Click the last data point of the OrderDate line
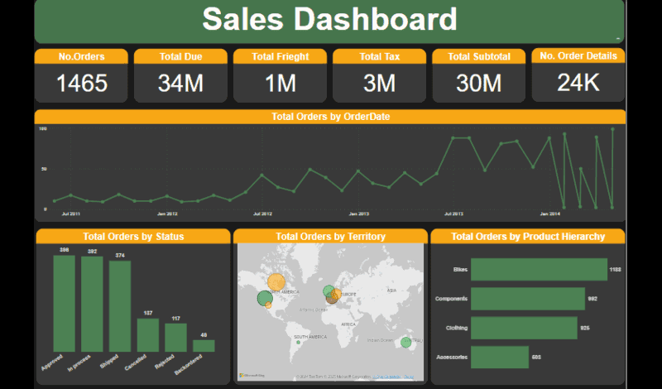This screenshot has width=662, height=389. (x=612, y=129)
